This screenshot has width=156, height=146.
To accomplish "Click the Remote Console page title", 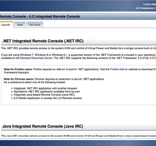I will 40,17.
